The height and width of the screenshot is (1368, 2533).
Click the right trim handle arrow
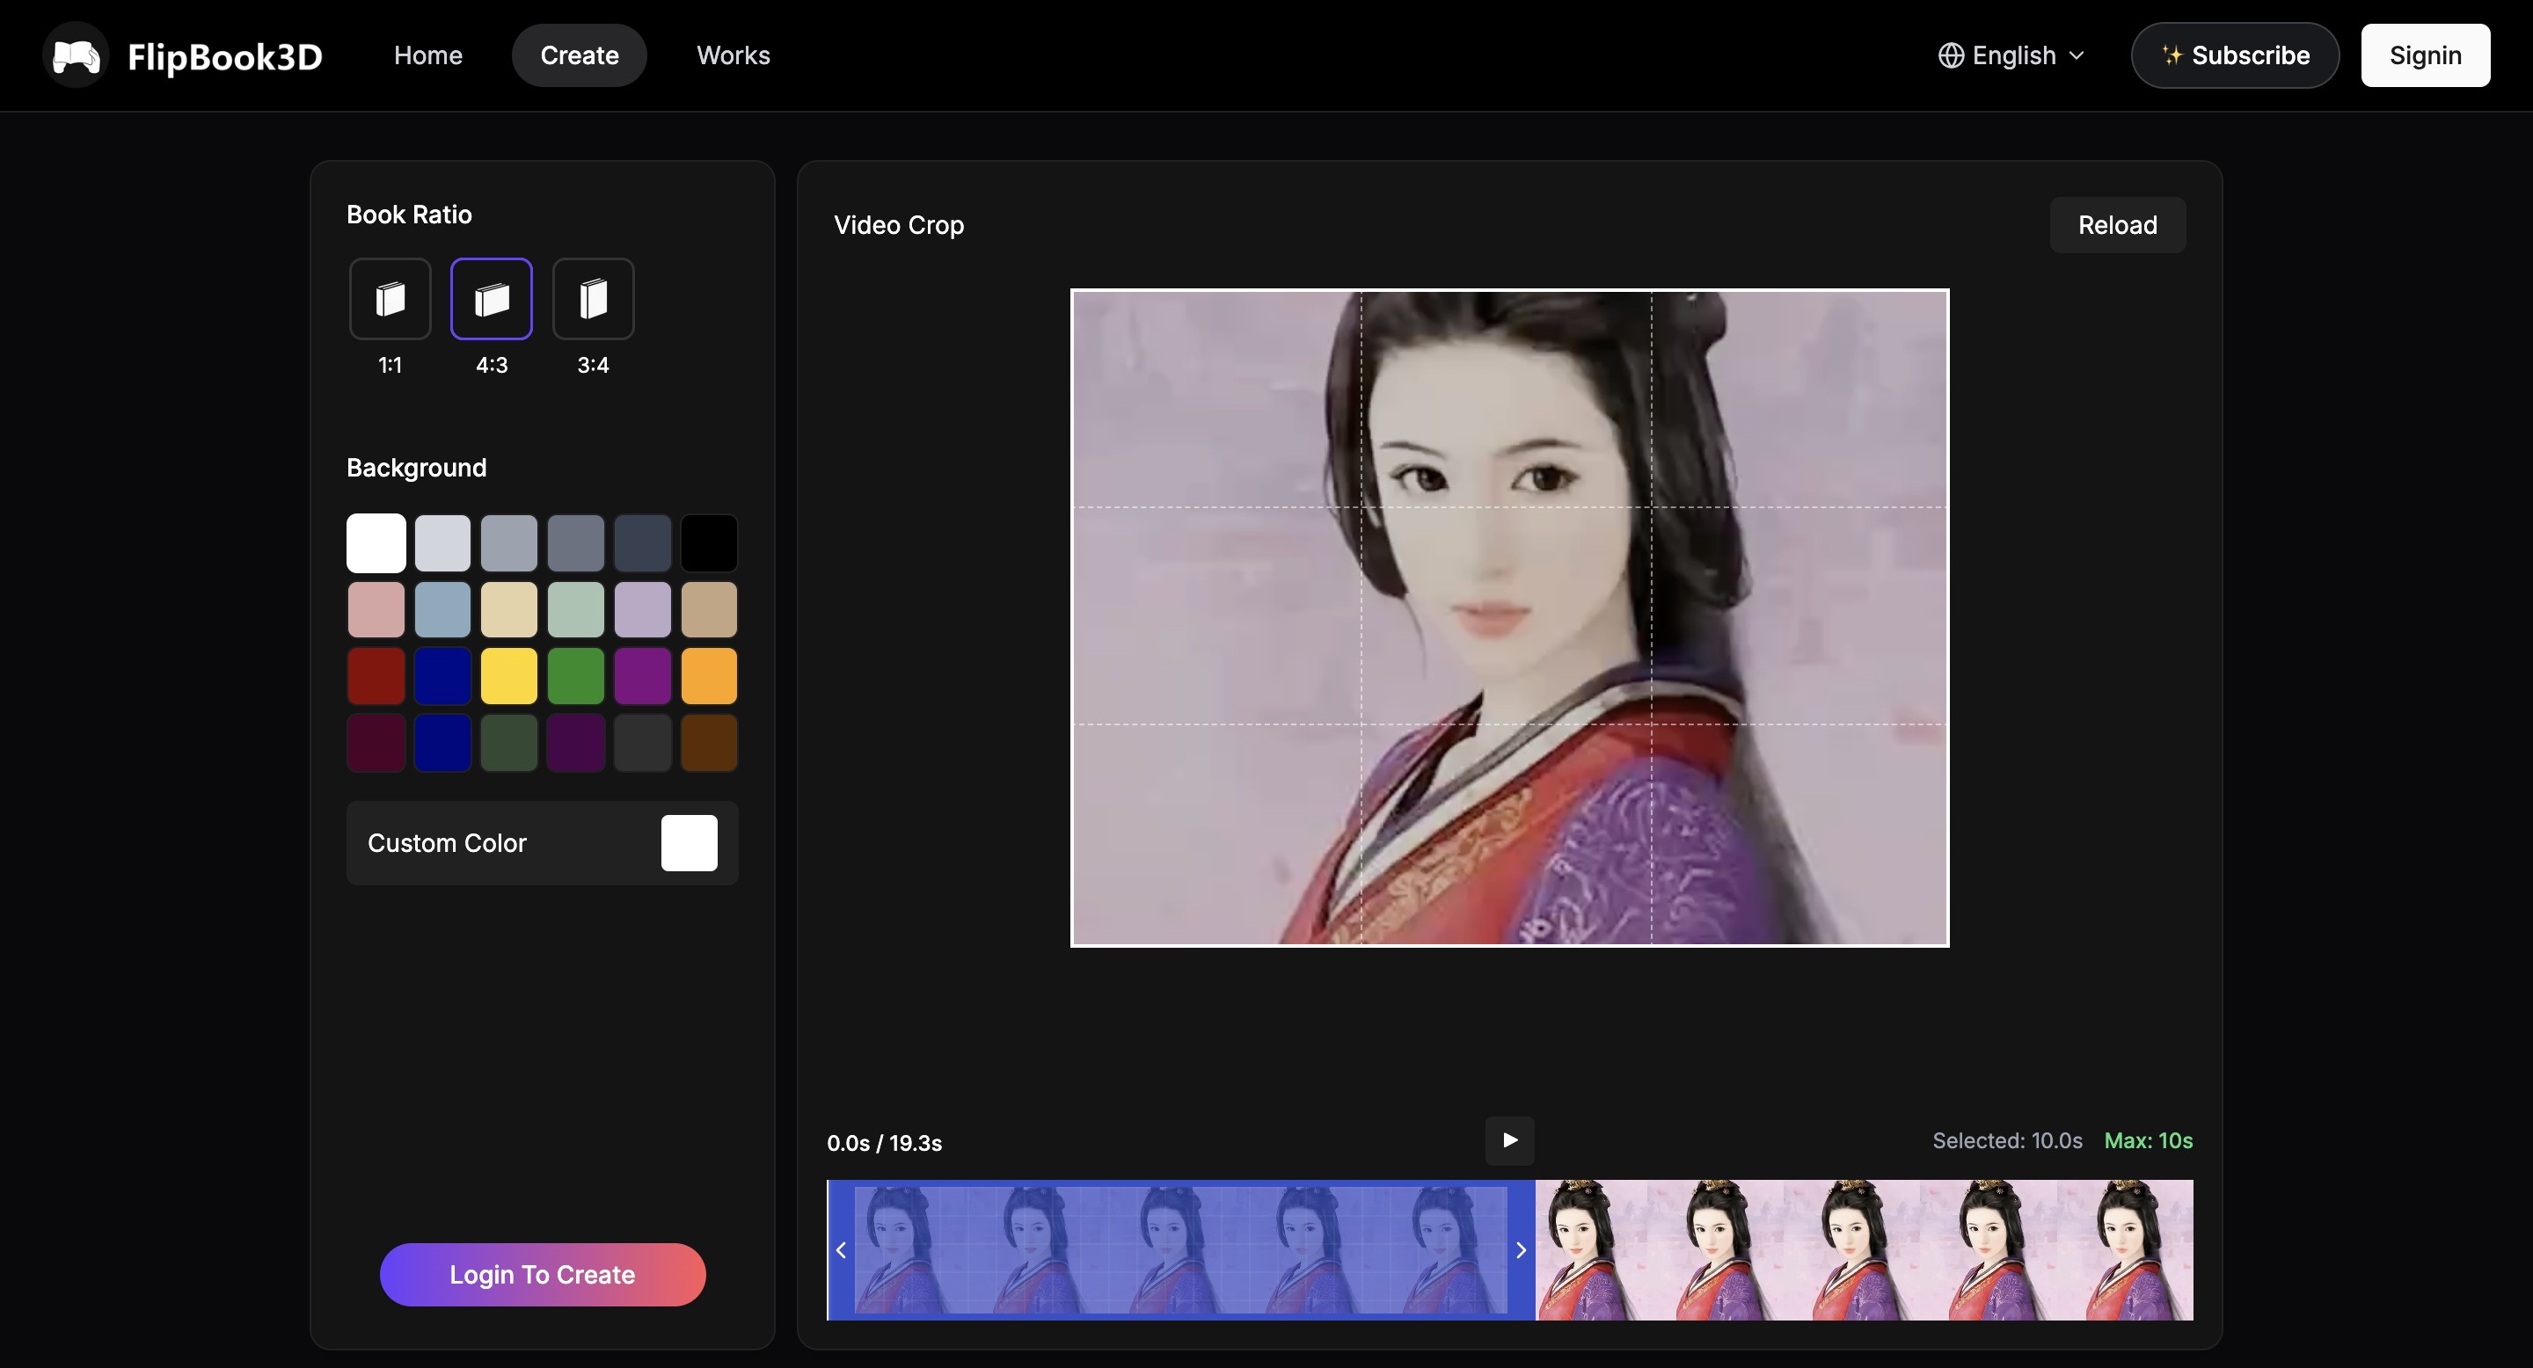point(1520,1250)
